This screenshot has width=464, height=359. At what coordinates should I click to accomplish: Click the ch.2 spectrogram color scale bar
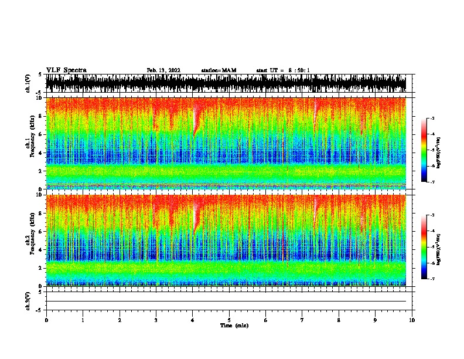[x=424, y=247]
